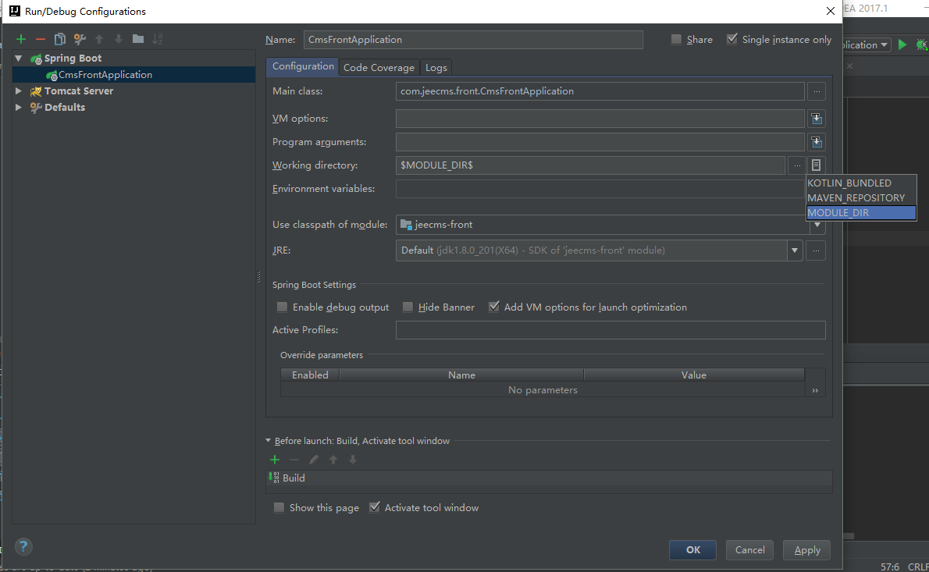
Task: Click the blue help question mark icon
Action: coord(23,546)
